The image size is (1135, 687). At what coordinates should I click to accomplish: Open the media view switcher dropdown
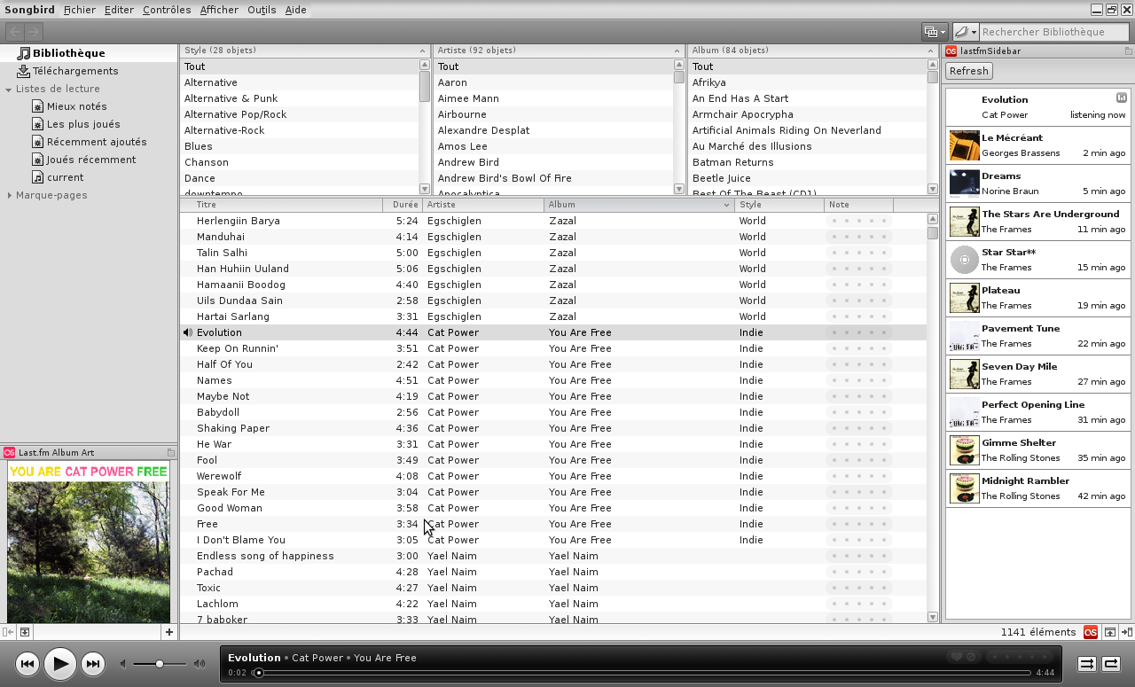935,32
